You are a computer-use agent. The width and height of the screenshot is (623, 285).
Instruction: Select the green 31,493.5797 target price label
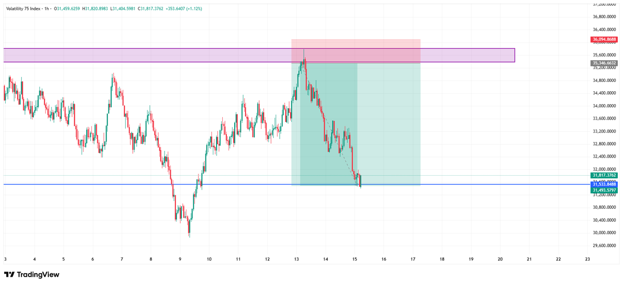tap(605, 191)
